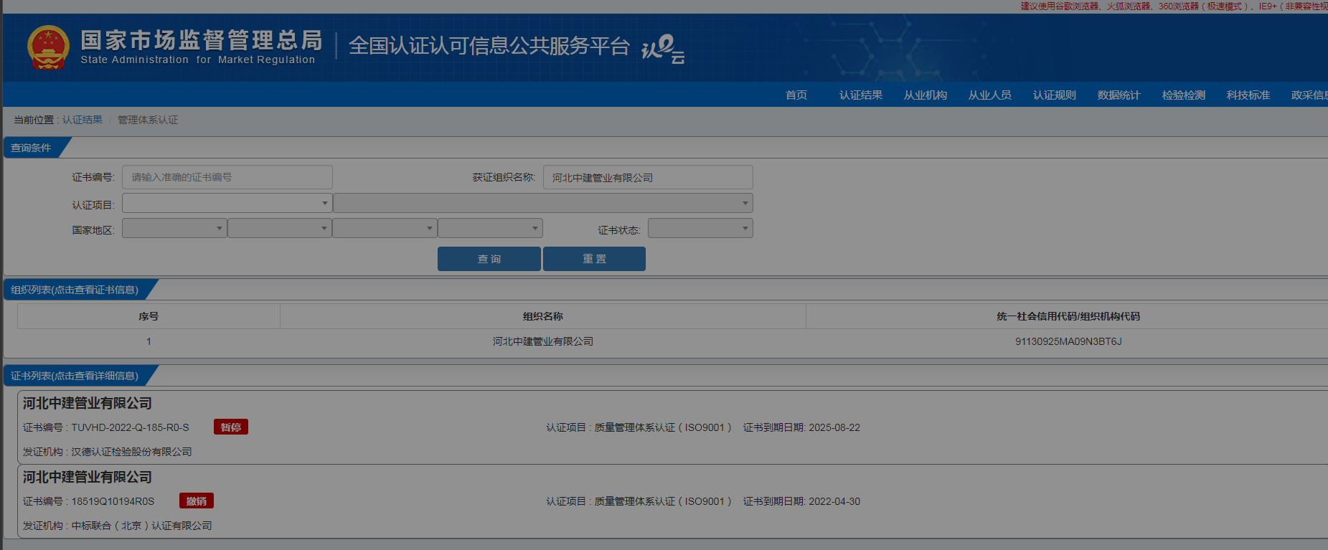Click the 组织名称 column header
Screen dimensions: 1328x550
[543, 316]
